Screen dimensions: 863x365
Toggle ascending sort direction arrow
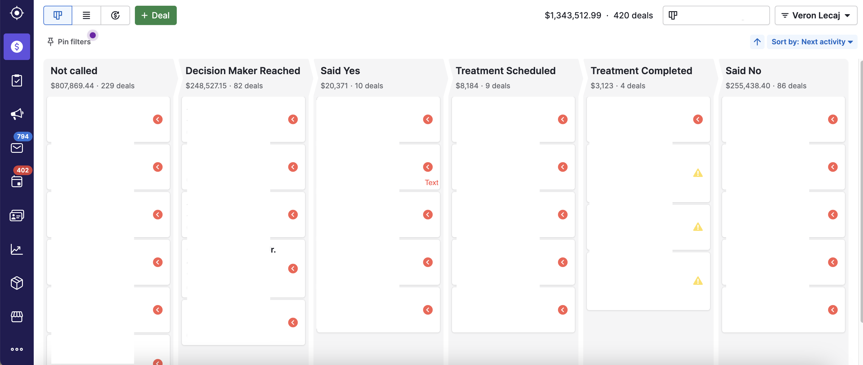click(x=757, y=42)
